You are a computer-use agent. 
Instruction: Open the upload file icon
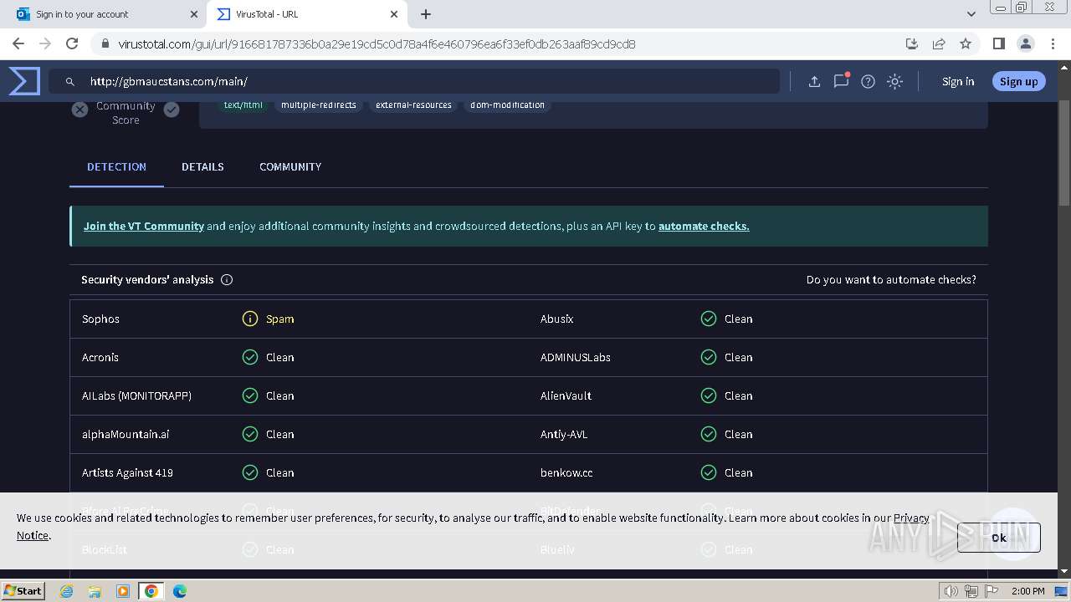click(x=814, y=81)
